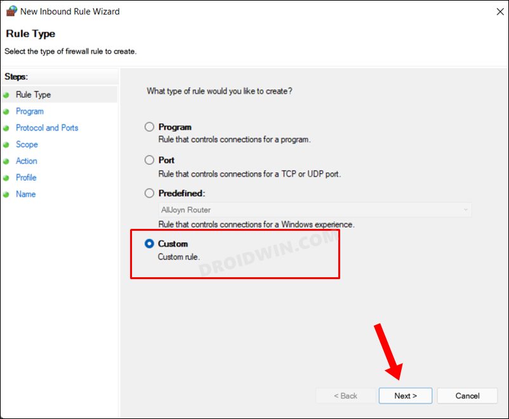
Task: Open the Name step in sidebar
Action: tap(25, 194)
